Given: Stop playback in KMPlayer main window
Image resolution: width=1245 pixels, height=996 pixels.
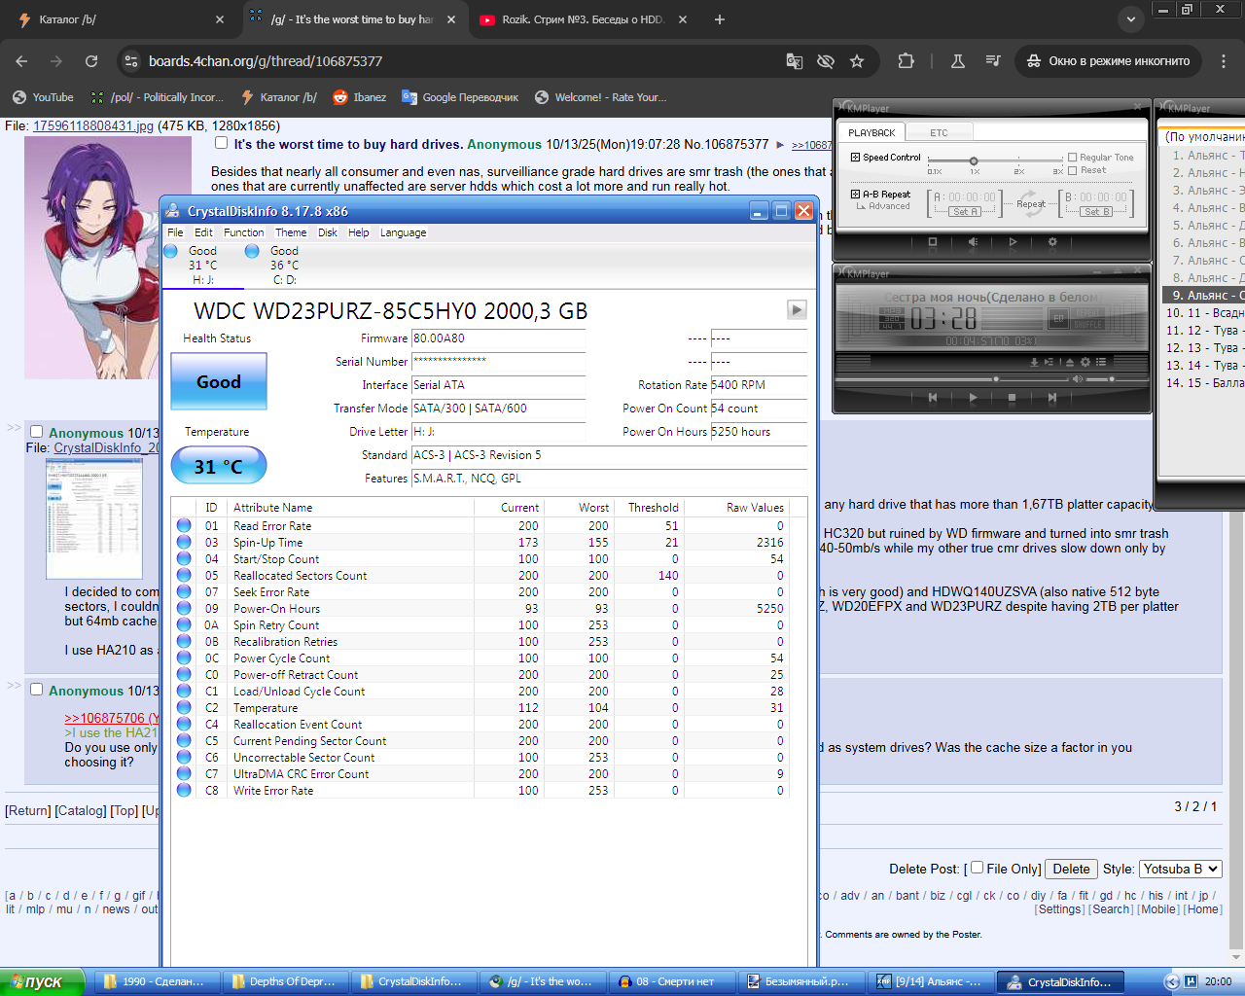Looking at the screenshot, I should pyautogui.click(x=1012, y=397).
